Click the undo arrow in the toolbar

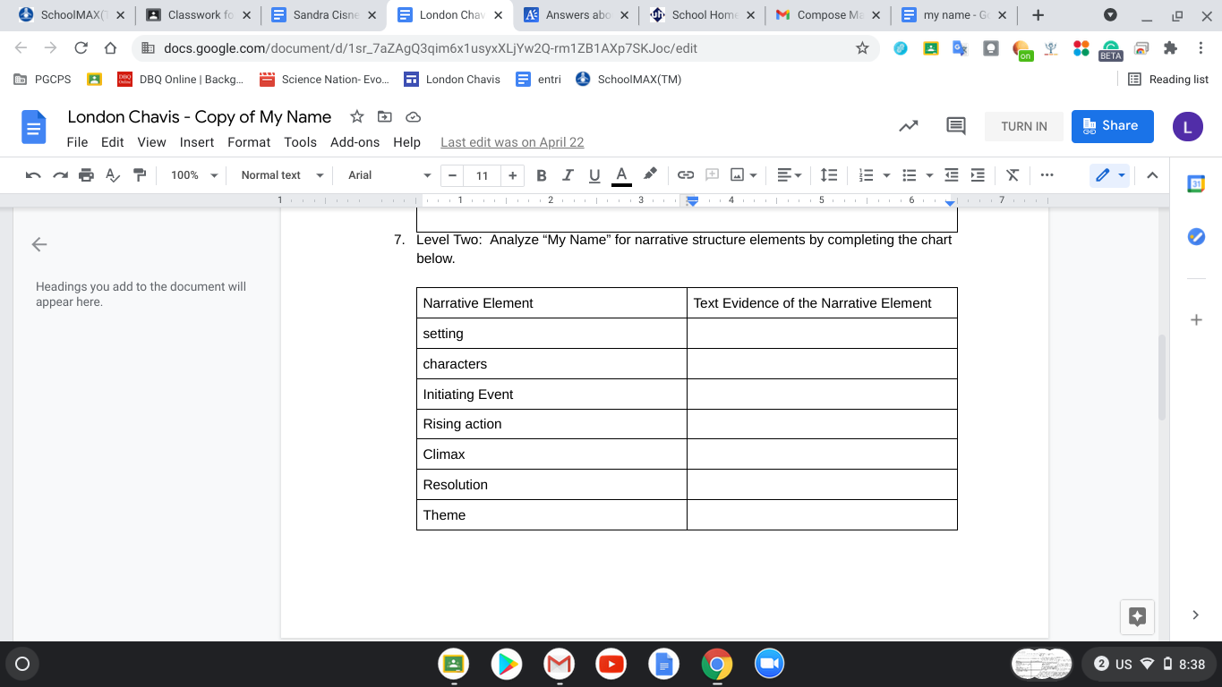33,175
